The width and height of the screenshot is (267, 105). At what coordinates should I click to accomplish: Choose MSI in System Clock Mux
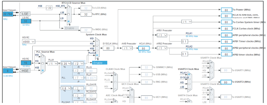97,40
